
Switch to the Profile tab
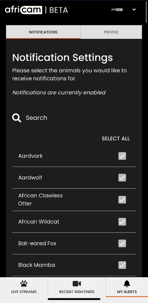[111, 32]
